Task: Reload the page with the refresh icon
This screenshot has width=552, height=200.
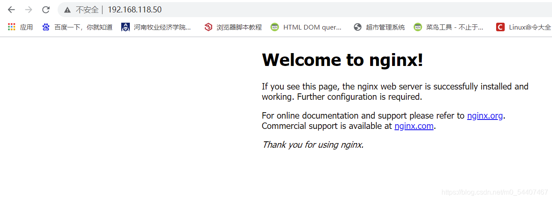Action: pos(46,9)
